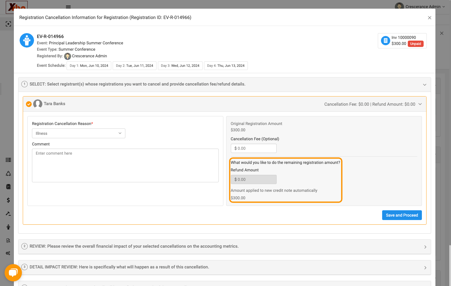Open the orange chat support bubble
The image size is (451, 286).
click(x=13, y=272)
